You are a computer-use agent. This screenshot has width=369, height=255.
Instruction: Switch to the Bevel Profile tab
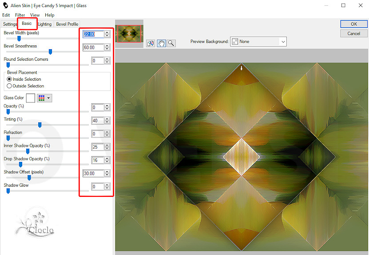pos(67,24)
